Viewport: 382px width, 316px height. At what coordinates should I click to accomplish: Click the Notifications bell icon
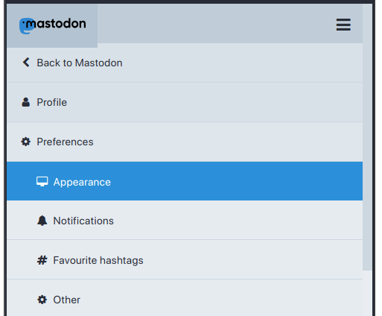pos(42,221)
